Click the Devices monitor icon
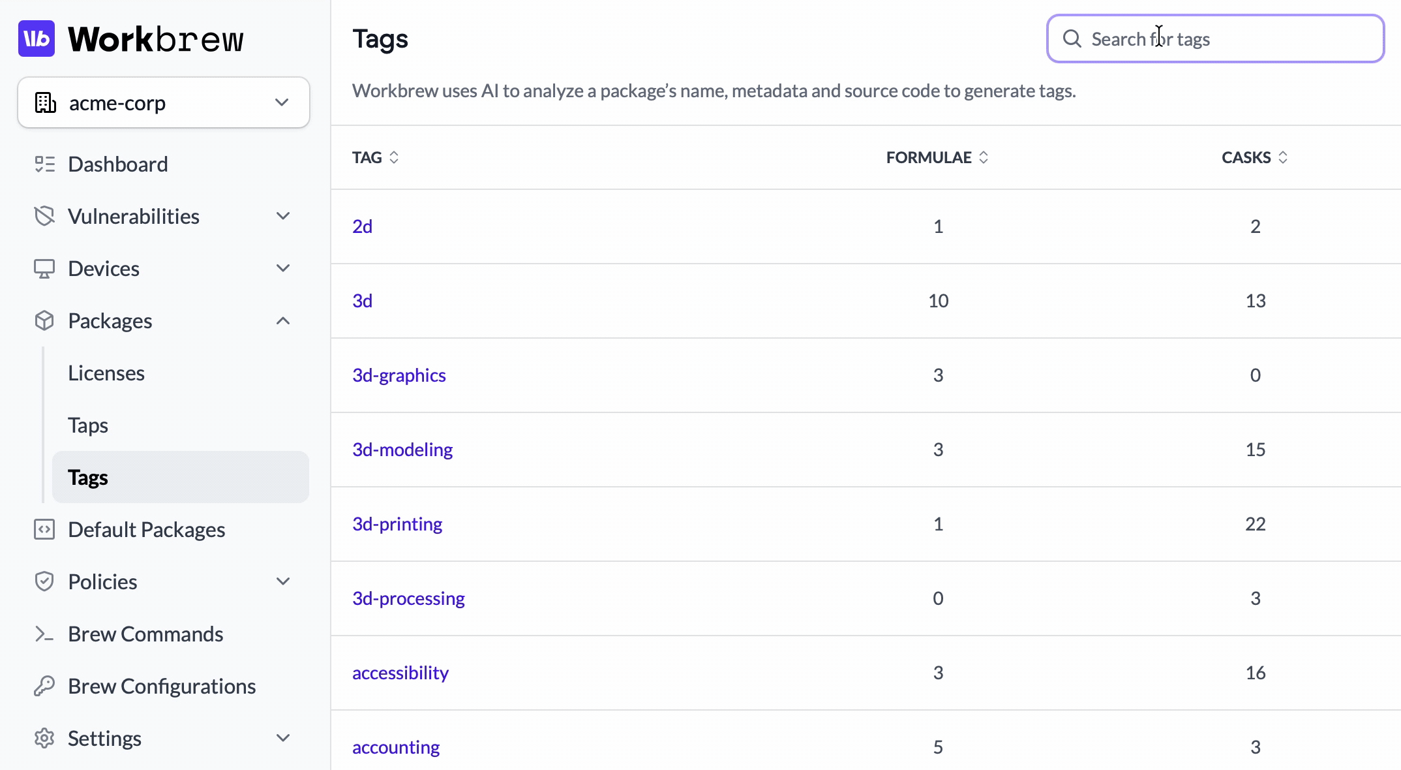 [44, 268]
